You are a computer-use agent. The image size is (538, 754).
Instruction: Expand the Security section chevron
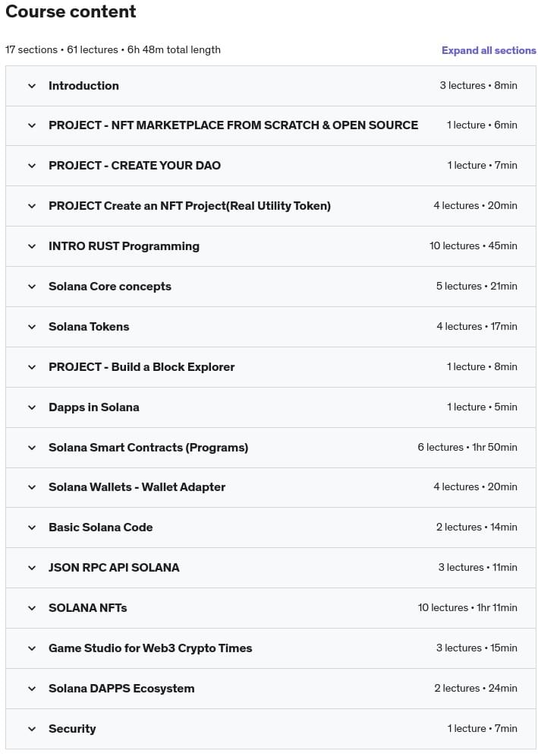[x=32, y=729]
